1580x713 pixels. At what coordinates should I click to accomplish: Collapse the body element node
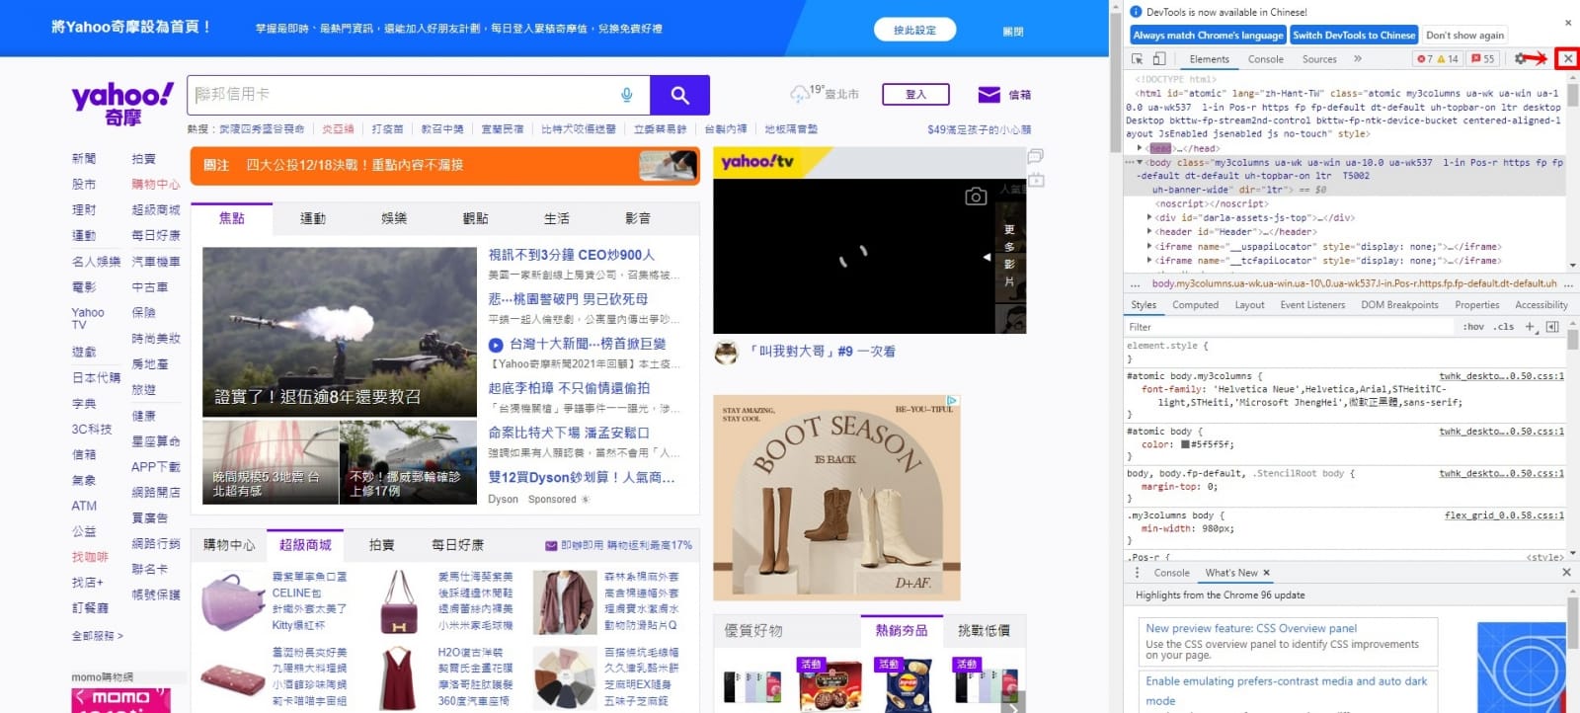click(1141, 162)
